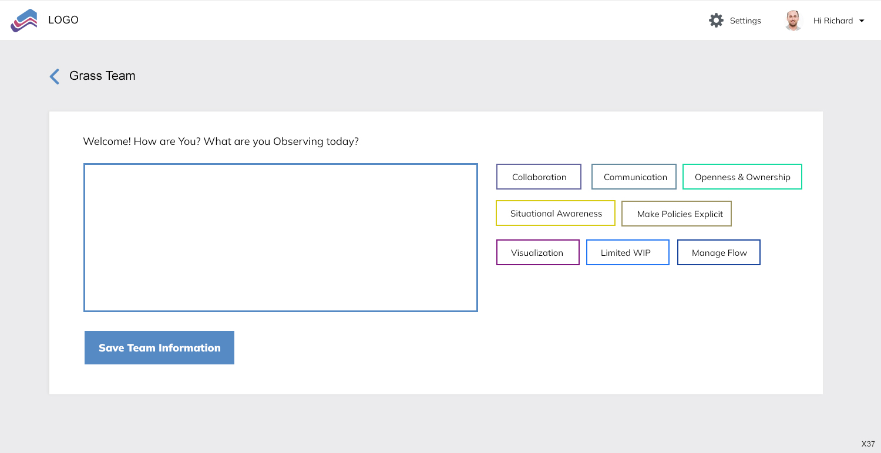The image size is (881, 453).
Task: Expand the Hi Richard dropdown arrow
Action: 862,21
